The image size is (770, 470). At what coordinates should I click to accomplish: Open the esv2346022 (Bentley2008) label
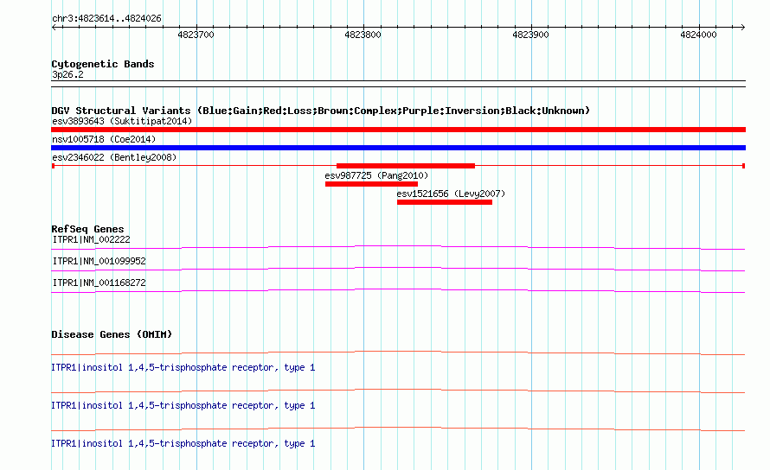tap(114, 157)
